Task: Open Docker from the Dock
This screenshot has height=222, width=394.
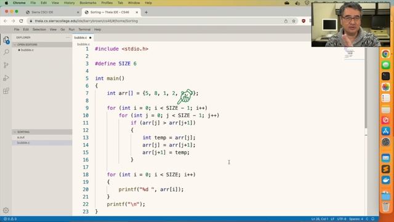Action: pos(386,180)
